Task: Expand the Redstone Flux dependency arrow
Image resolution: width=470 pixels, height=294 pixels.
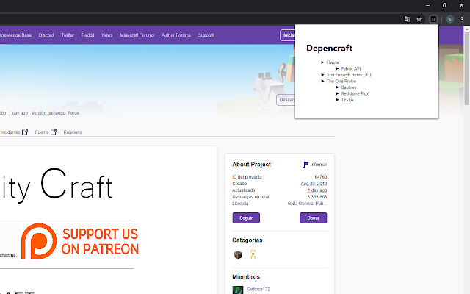Action: [x=337, y=93]
